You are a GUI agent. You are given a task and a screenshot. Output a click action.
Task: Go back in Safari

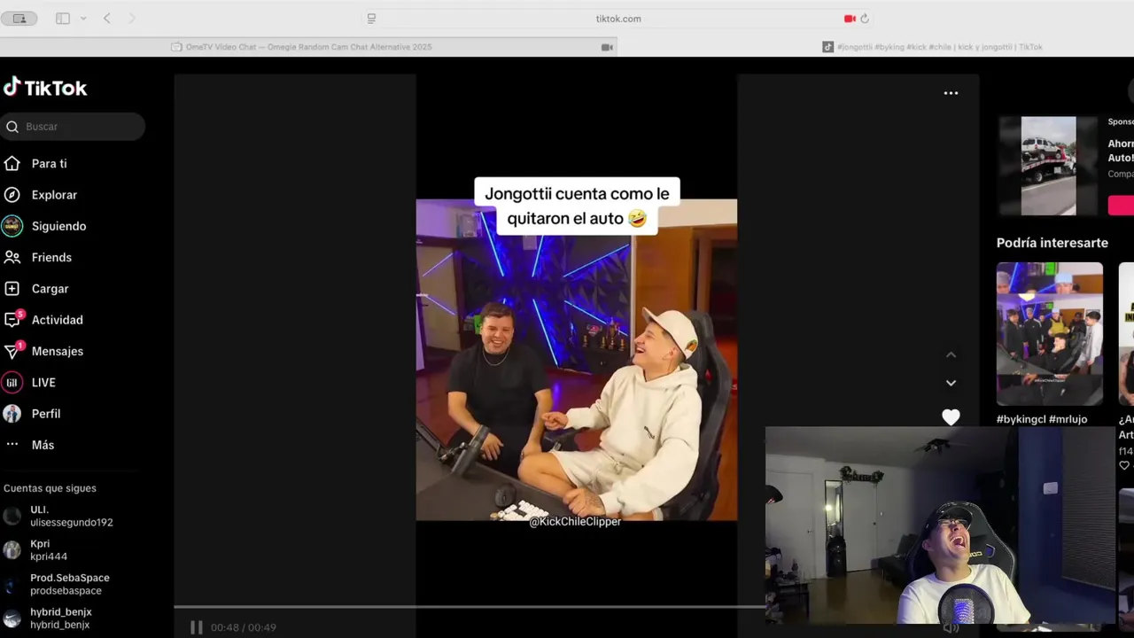[107, 19]
